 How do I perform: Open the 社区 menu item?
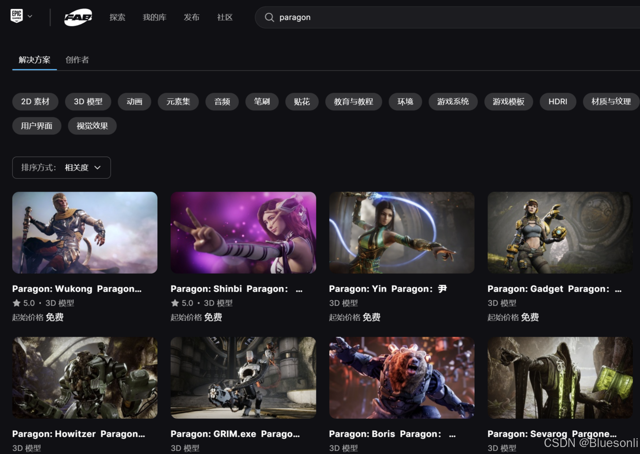point(225,17)
